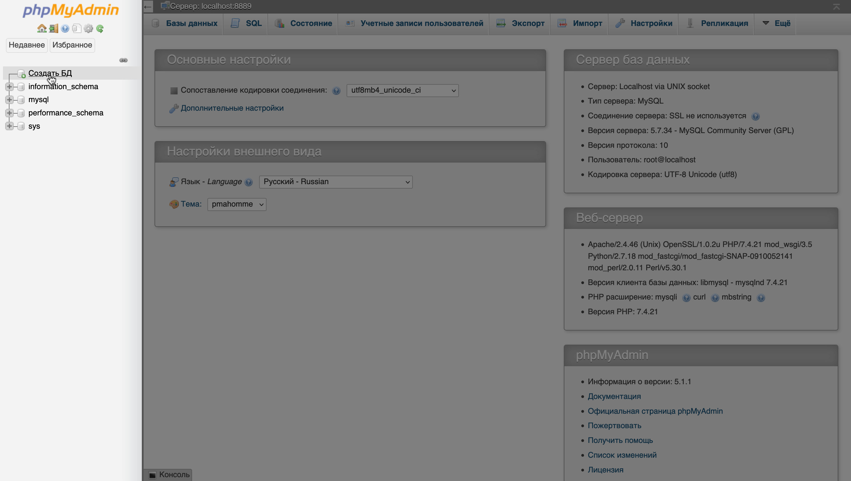
Task: Expand the mysql database tree node
Action: click(x=9, y=100)
